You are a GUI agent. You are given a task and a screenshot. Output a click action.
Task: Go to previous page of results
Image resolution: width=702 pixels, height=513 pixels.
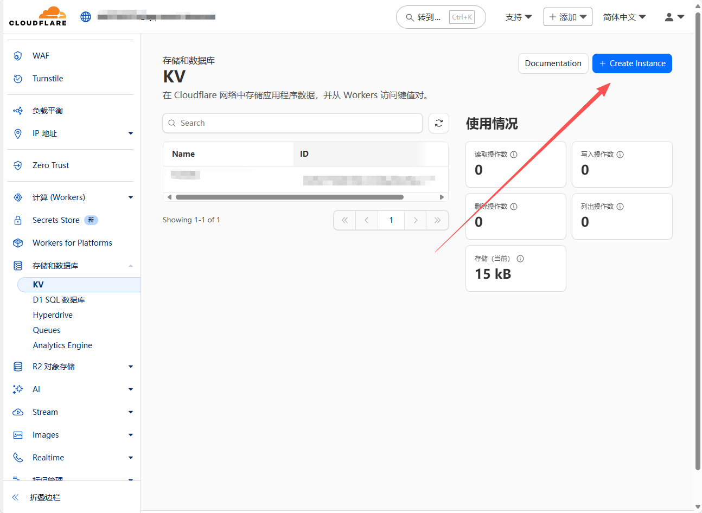point(367,220)
